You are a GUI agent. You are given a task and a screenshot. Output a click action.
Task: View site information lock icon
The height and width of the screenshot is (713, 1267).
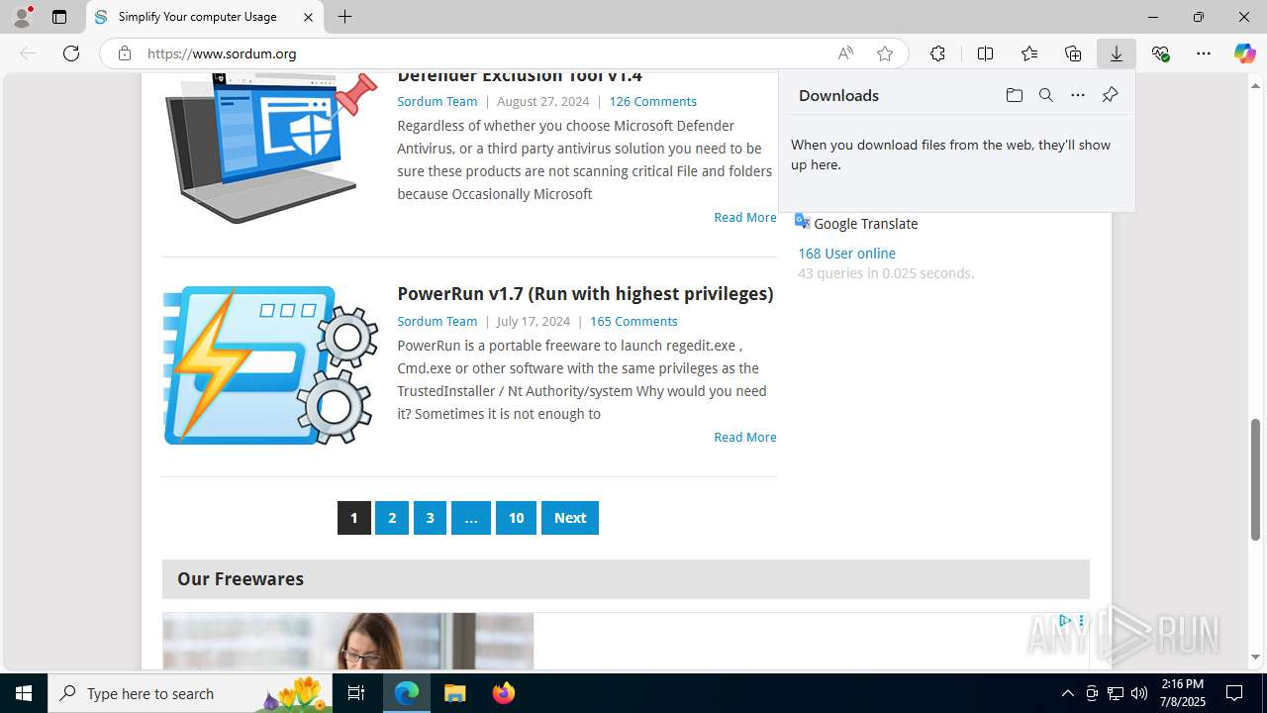click(124, 53)
